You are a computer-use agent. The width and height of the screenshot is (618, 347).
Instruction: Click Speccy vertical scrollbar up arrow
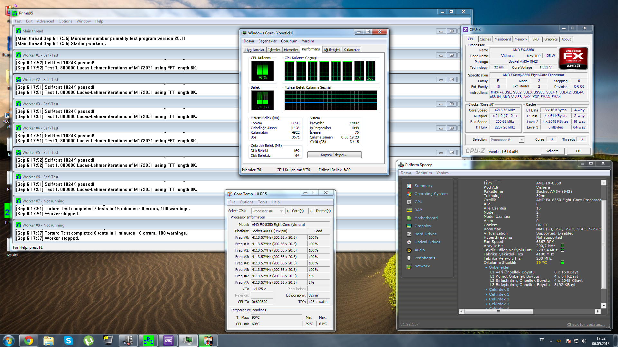(604, 183)
